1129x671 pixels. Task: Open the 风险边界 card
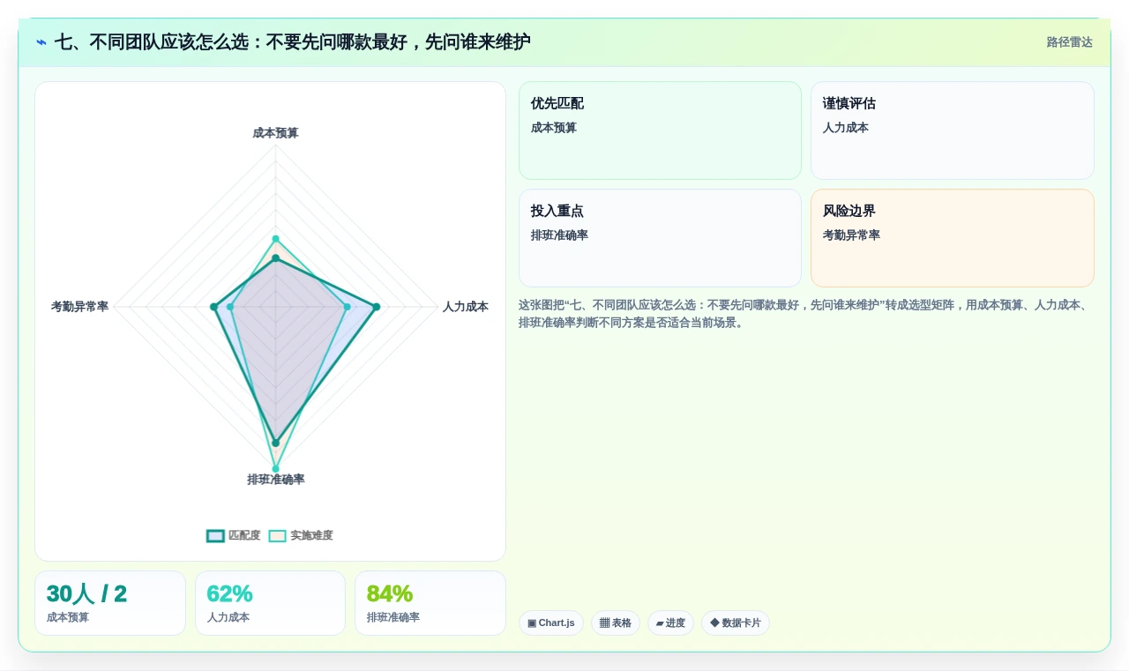(x=953, y=238)
